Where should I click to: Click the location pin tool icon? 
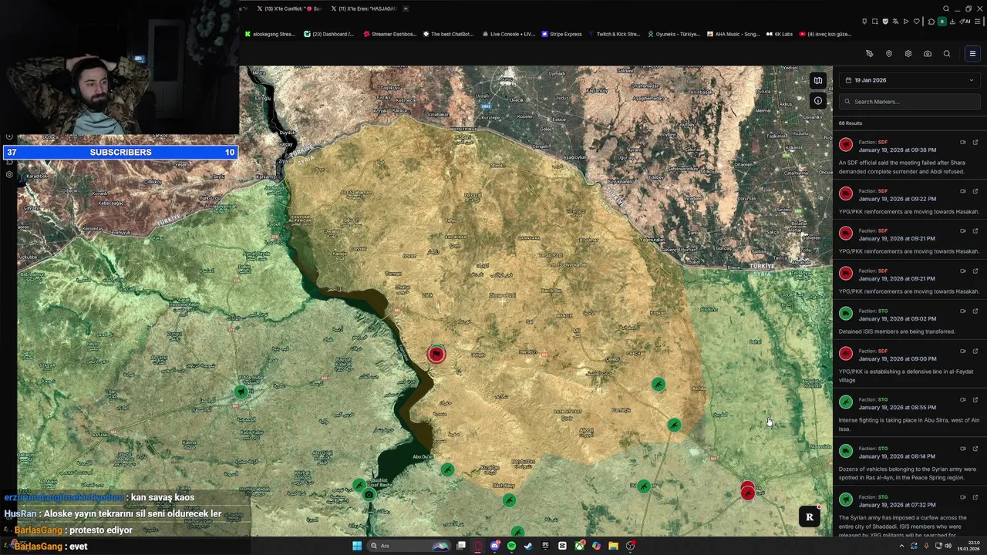(889, 54)
